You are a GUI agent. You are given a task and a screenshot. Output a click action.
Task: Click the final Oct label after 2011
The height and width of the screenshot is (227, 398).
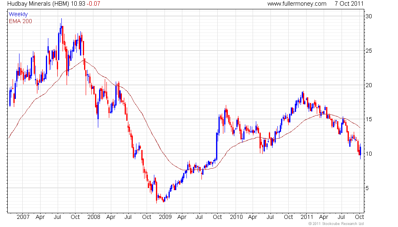tap(359, 217)
